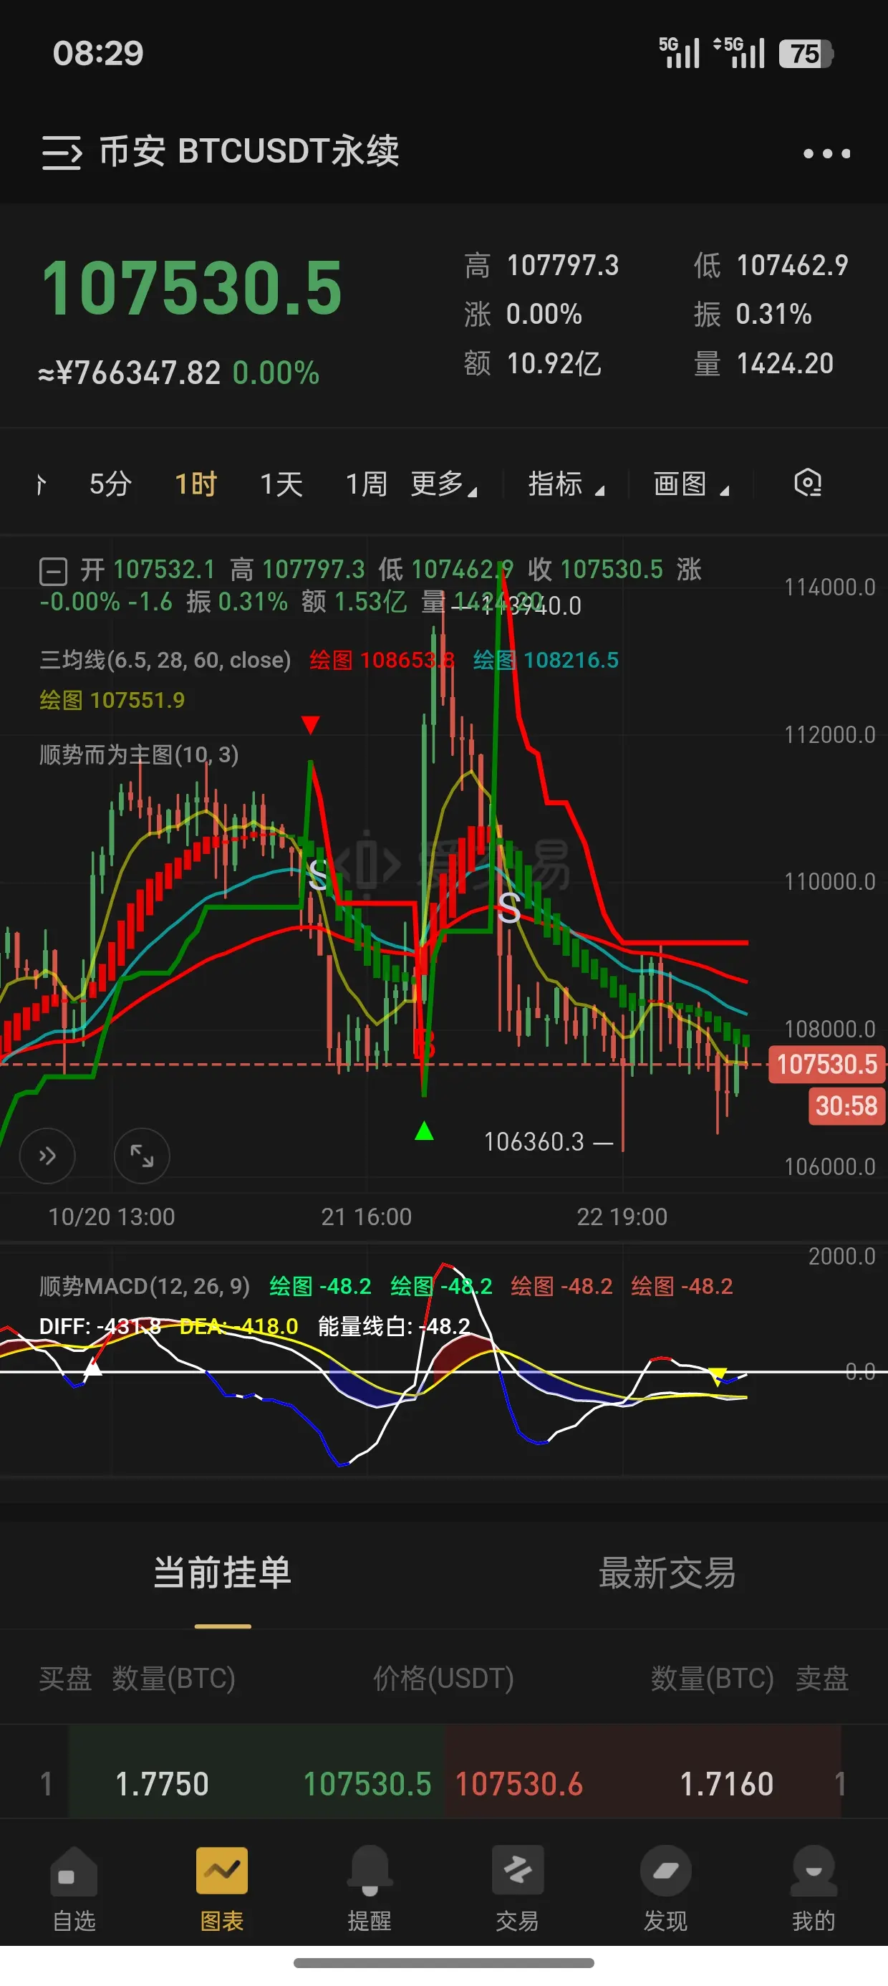The image size is (888, 1986).
Task: Tap the 08:29 clock in status bar
Action: (98, 53)
